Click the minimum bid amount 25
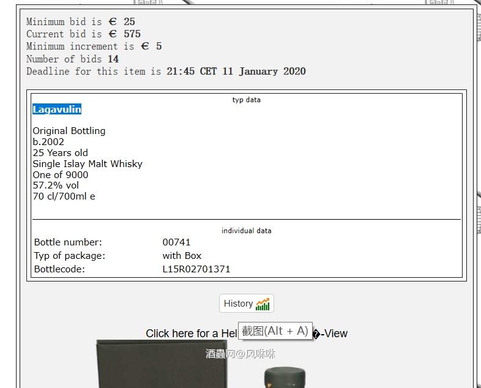Screen dimensions: 481x388 pos(129,22)
